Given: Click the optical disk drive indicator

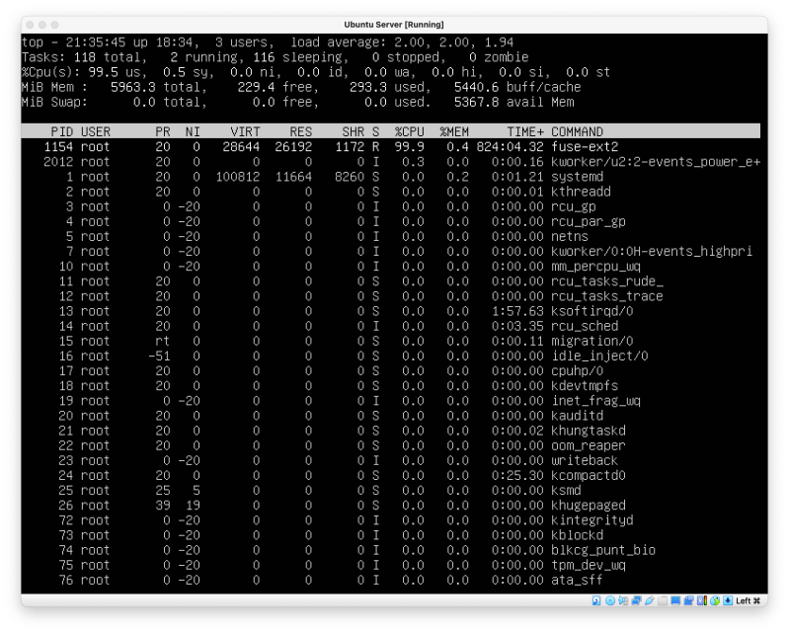Looking at the screenshot, I should point(610,600).
